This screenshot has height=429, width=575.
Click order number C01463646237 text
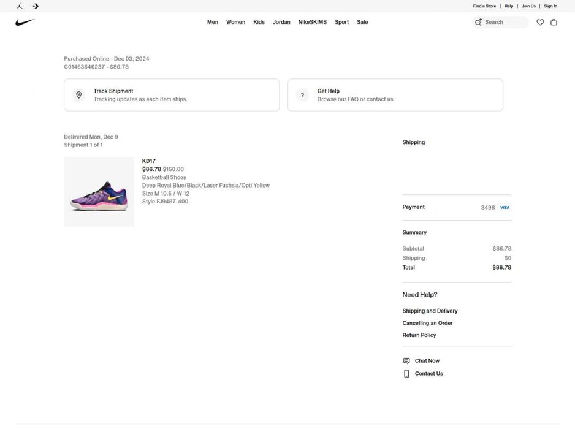(x=85, y=67)
